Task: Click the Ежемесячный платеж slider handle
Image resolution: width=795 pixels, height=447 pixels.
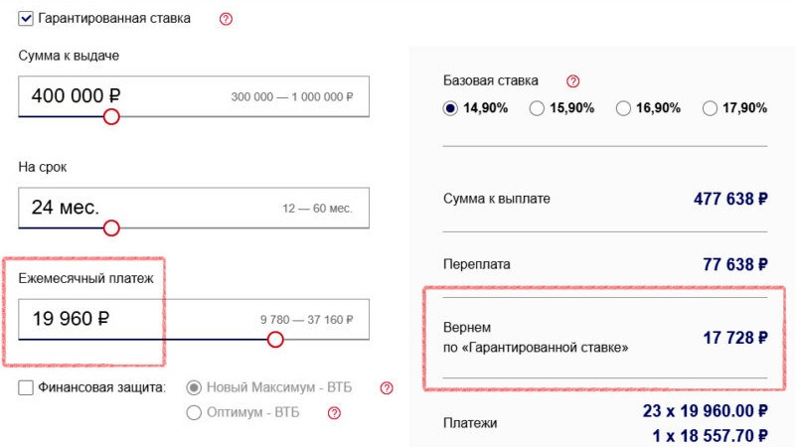Action: tap(275, 340)
